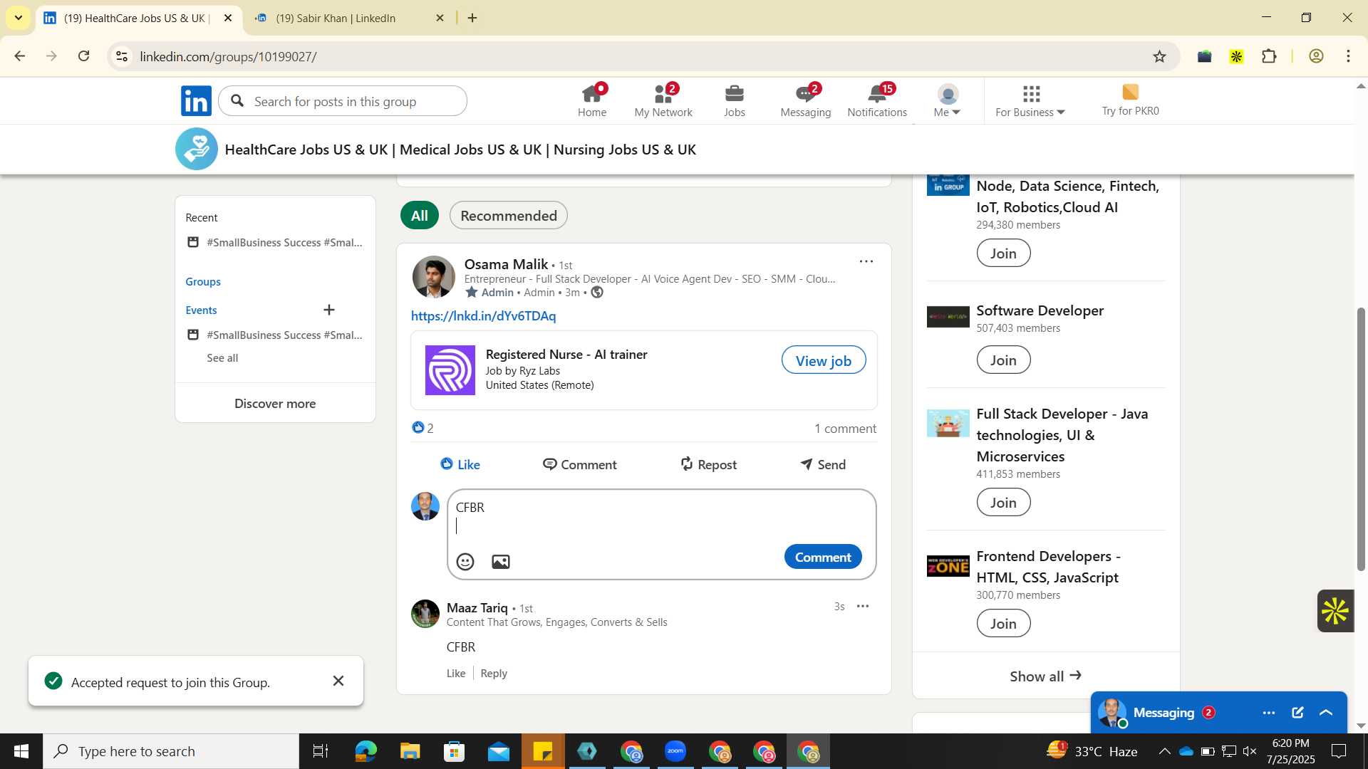Open options menu on Osama Malik post
1368x769 pixels.
[866, 262]
